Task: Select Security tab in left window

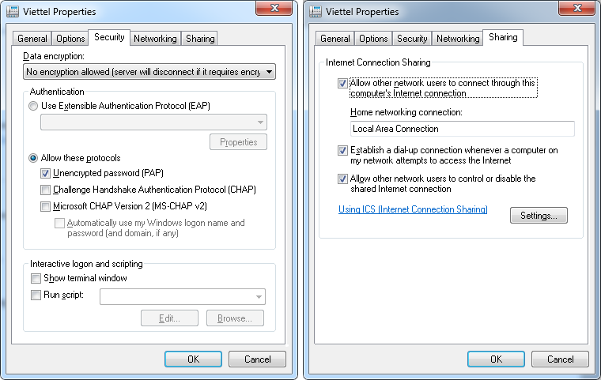Action: (x=109, y=38)
